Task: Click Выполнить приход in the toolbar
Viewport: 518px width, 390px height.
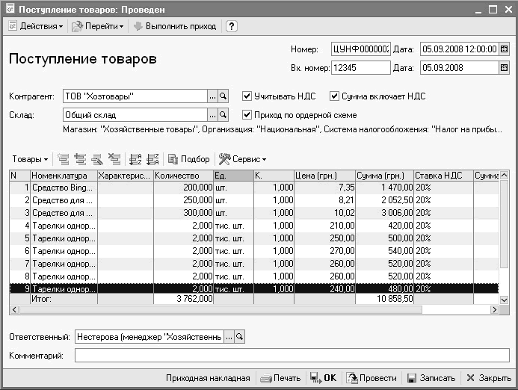Action: coord(176,26)
